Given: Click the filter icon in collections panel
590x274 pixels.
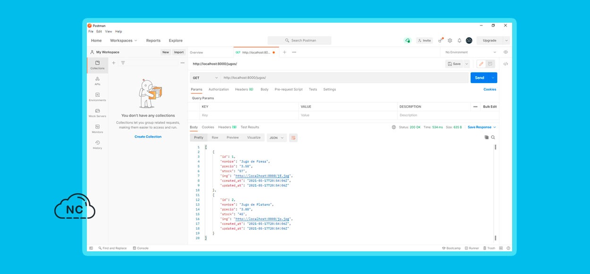Looking at the screenshot, I should point(123,63).
